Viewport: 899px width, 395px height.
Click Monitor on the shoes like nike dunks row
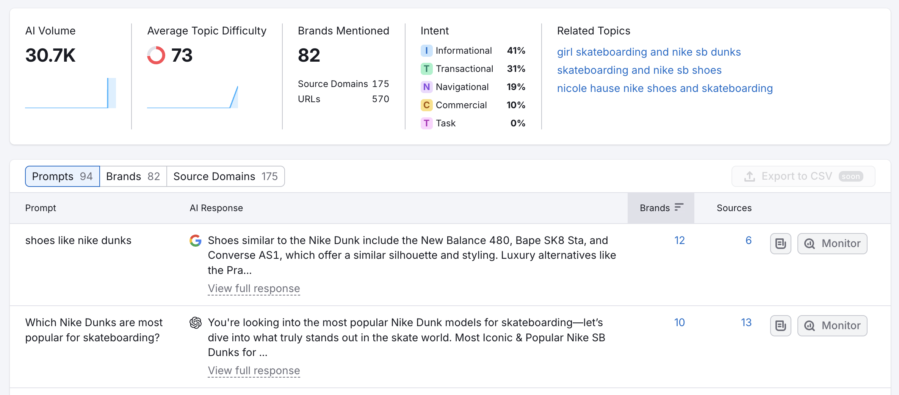coord(832,243)
